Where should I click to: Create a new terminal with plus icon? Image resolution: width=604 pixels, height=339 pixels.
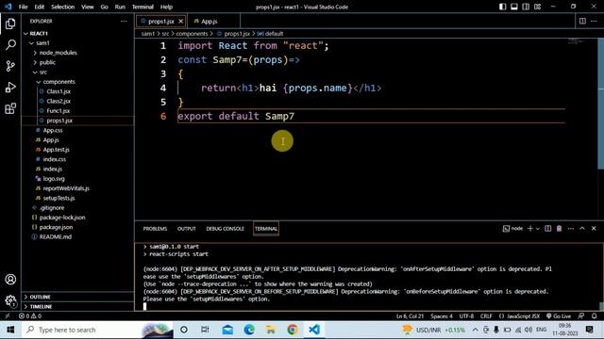pyautogui.click(x=530, y=228)
